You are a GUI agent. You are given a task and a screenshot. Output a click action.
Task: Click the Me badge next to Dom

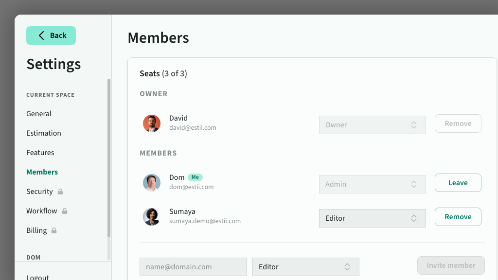195,177
